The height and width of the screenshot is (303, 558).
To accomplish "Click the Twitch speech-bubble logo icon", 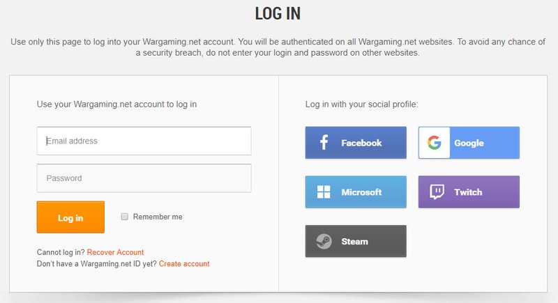I will pos(437,192).
